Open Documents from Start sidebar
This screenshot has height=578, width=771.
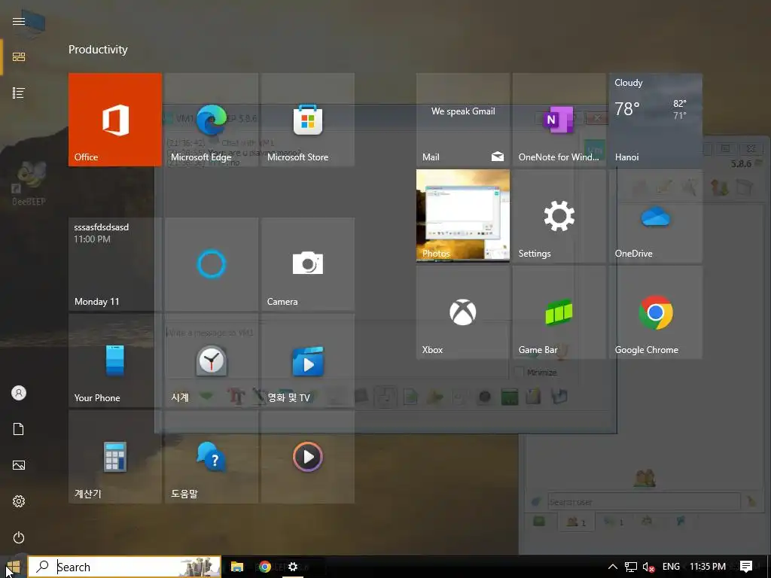point(19,429)
